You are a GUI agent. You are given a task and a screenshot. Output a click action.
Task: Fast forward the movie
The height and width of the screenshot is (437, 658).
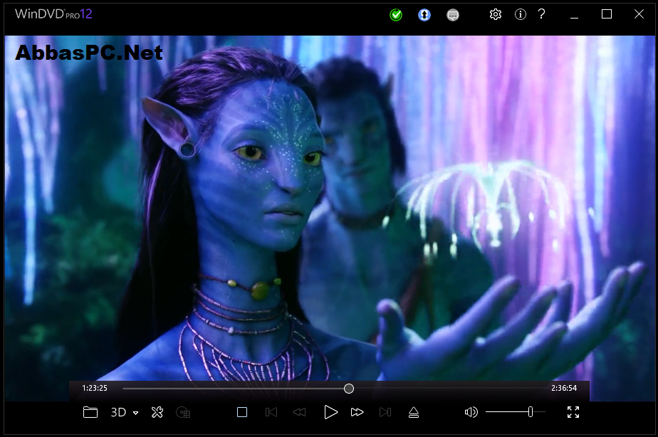click(x=357, y=412)
